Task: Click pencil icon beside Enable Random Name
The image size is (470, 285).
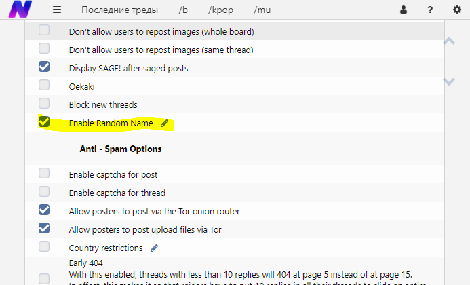Action: (x=164, y=123)
